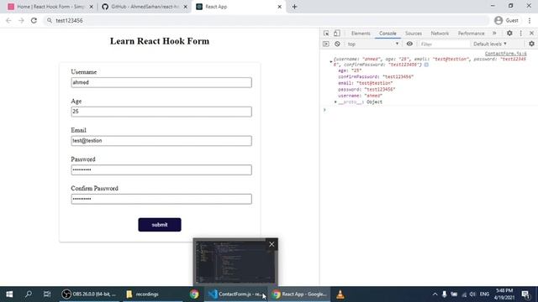Click the pinned Chrome taskbar icon

coord(194,294)
